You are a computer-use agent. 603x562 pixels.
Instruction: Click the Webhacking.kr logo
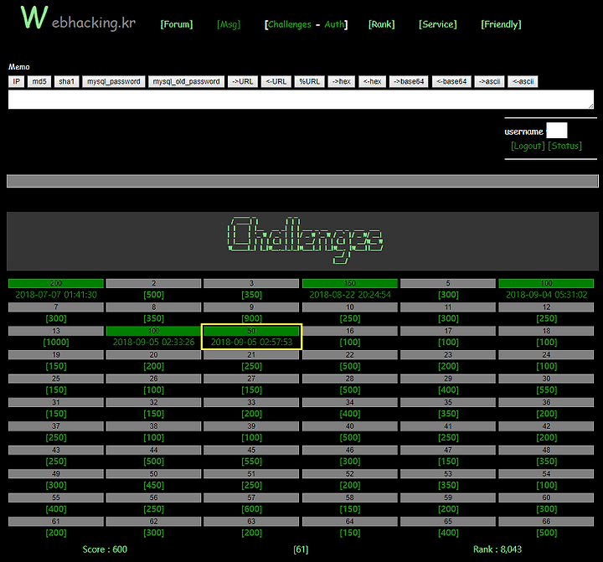click(x=78, y=18)
